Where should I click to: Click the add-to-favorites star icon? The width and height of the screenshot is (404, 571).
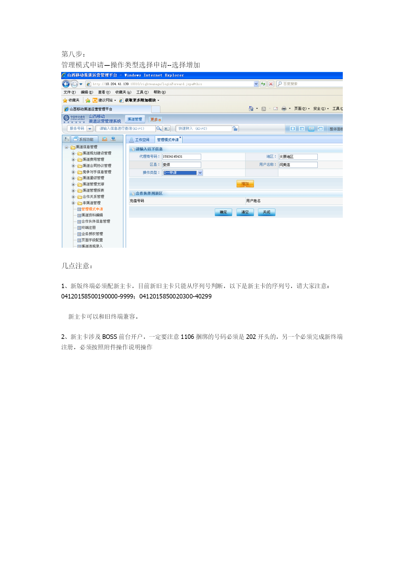click(88, 100)
